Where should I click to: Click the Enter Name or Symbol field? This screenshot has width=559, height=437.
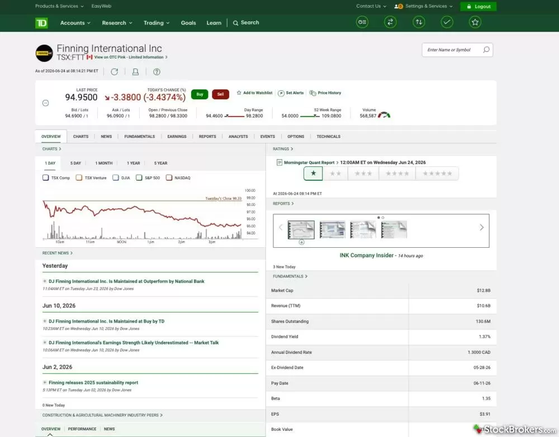pyautogui.click(x=457, y=50)
